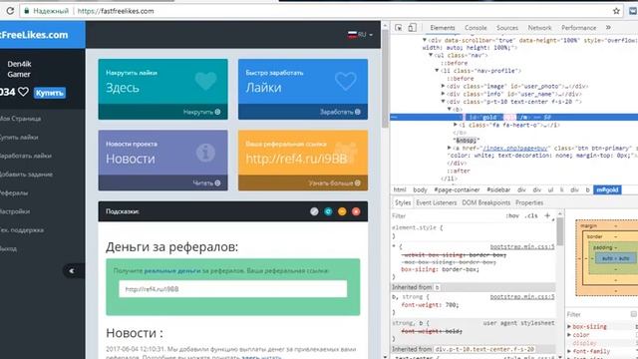Screen dimensions: 638x359
Task: Open Заработать лайки in the sidebar menu
Action: pyautogui.click(x=25, y=156)
